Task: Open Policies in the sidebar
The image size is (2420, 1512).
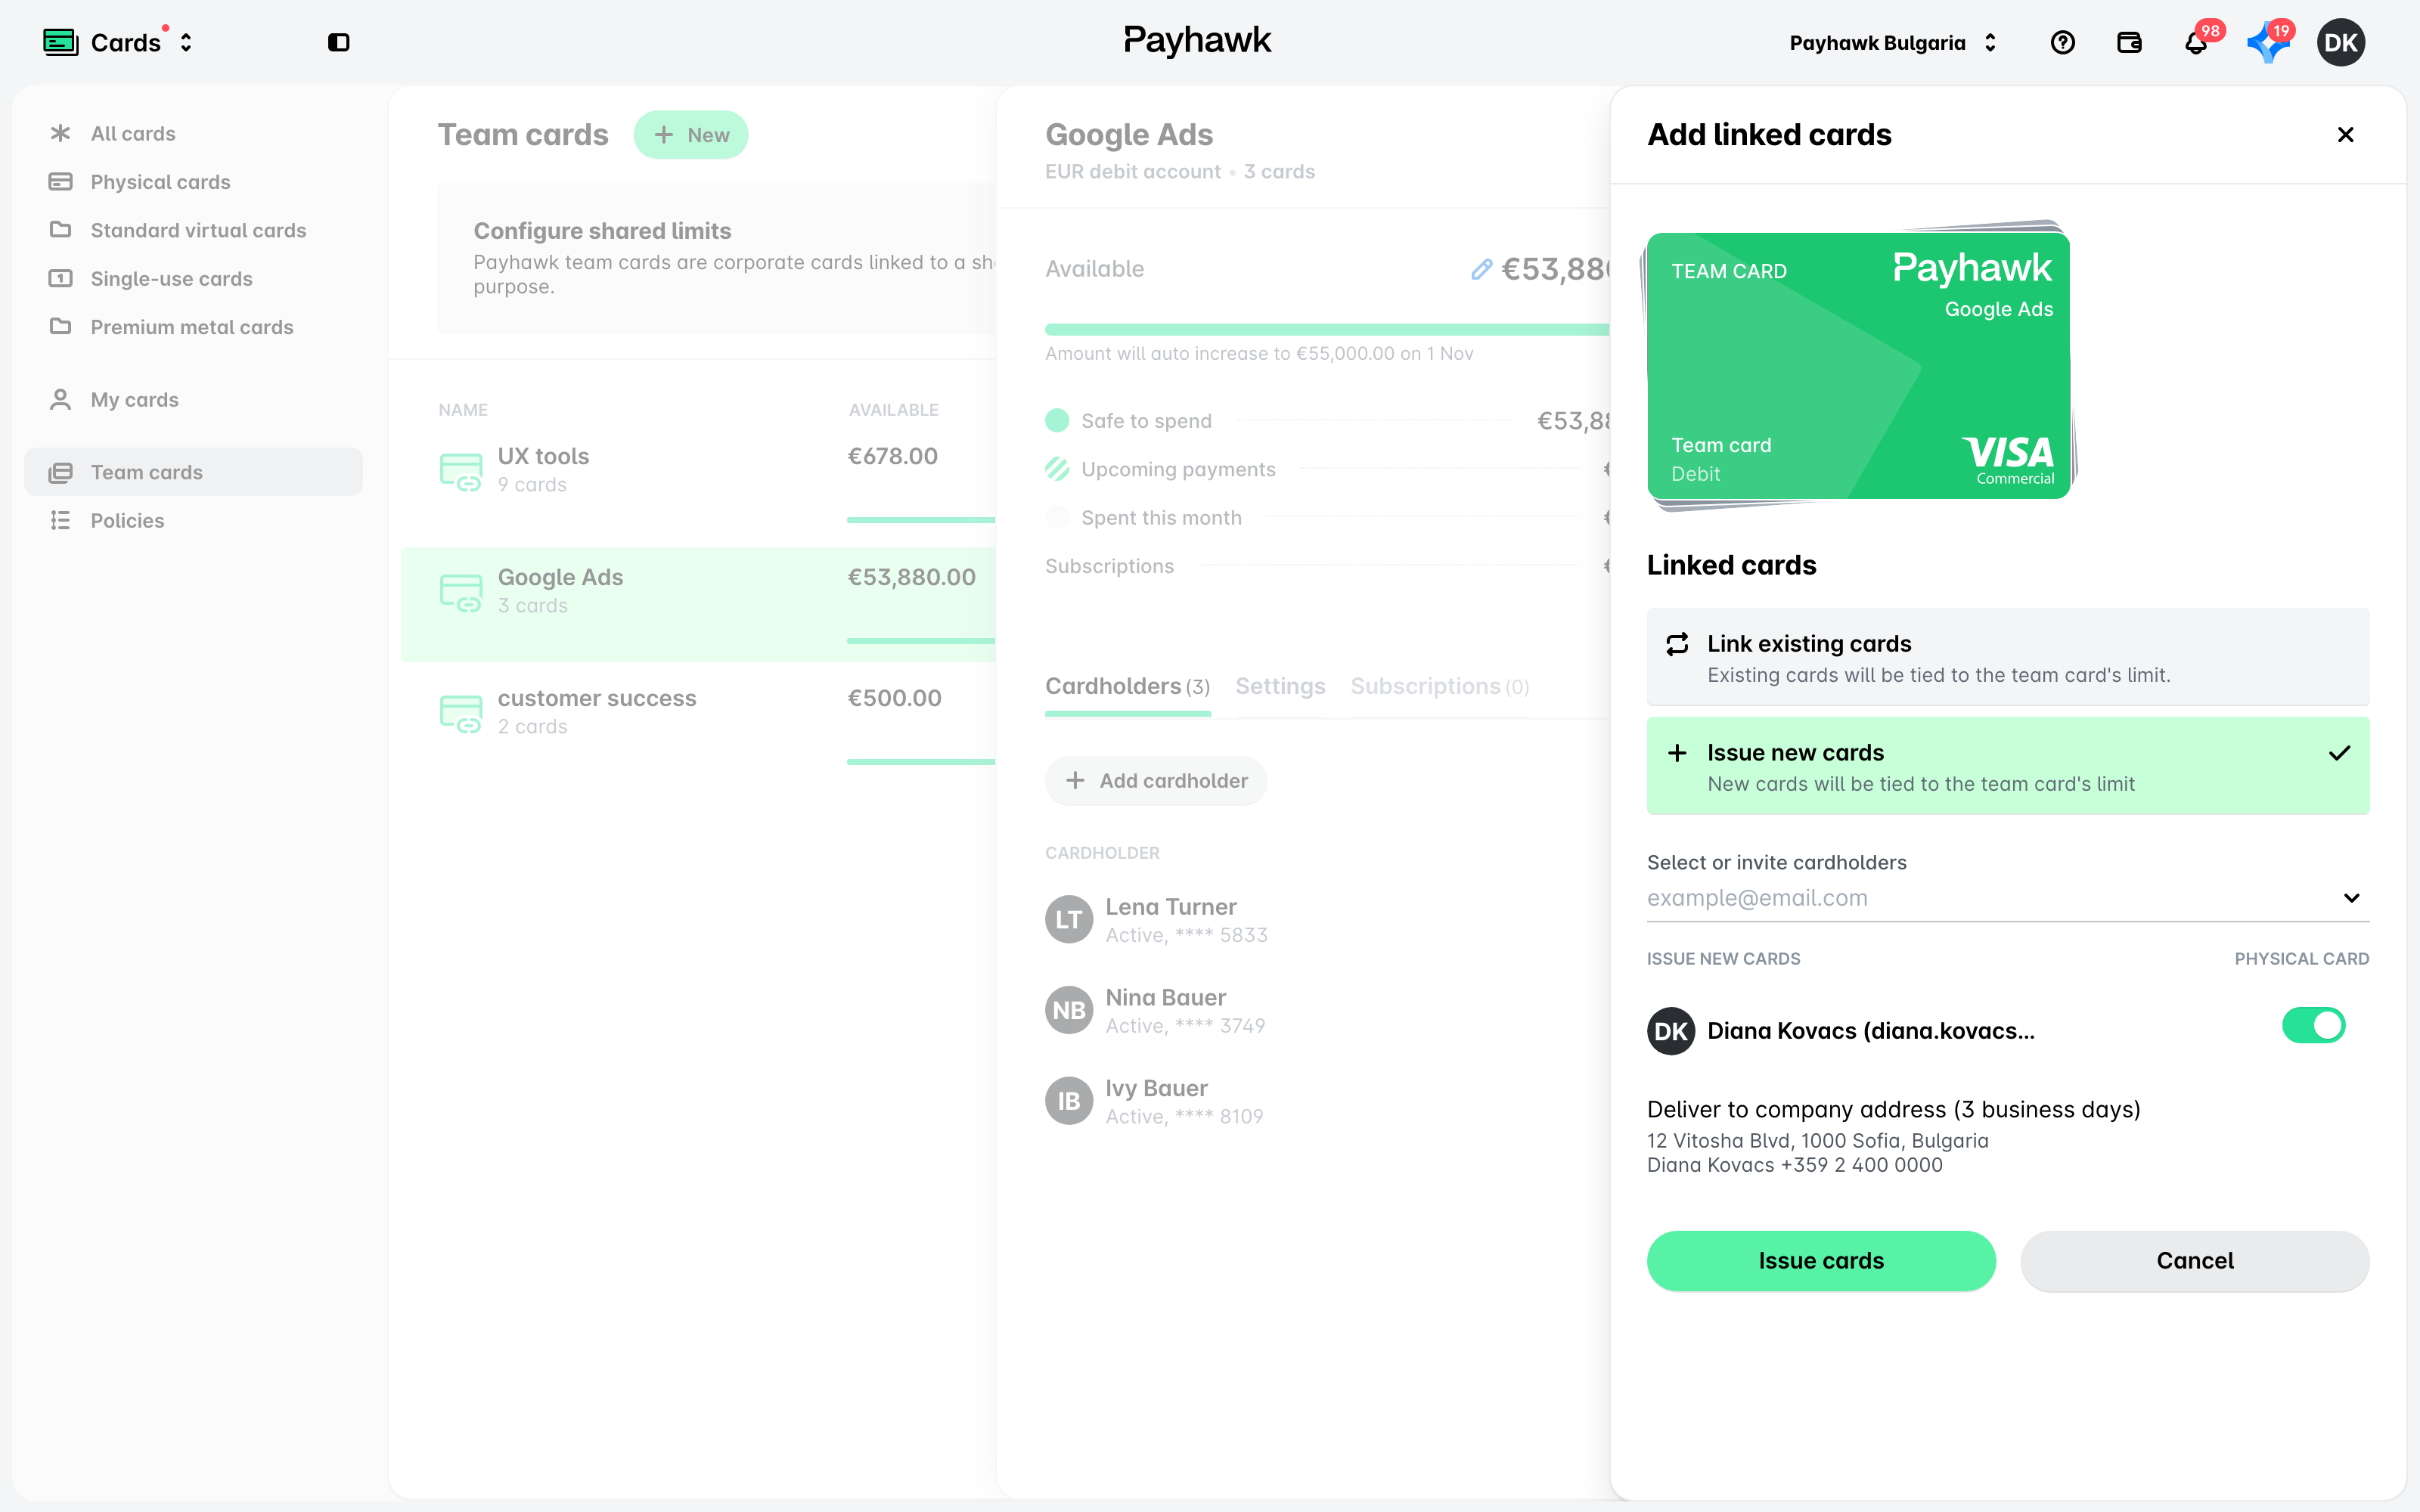Action: (x=193, y=521)
